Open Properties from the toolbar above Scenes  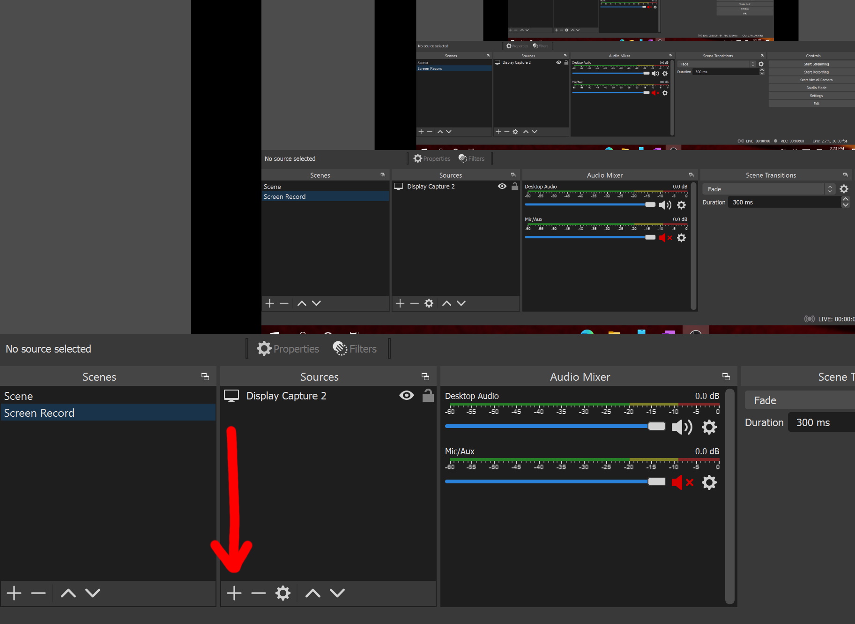pyautogui.click(x=288, y=348)
